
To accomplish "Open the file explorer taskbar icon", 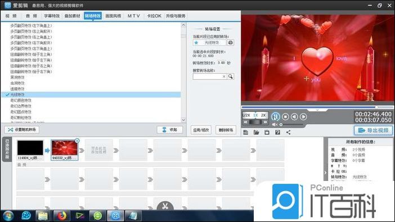I will click(43, 216).
